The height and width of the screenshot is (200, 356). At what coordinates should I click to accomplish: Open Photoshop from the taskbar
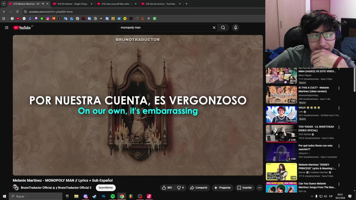[x=103, y=196]
